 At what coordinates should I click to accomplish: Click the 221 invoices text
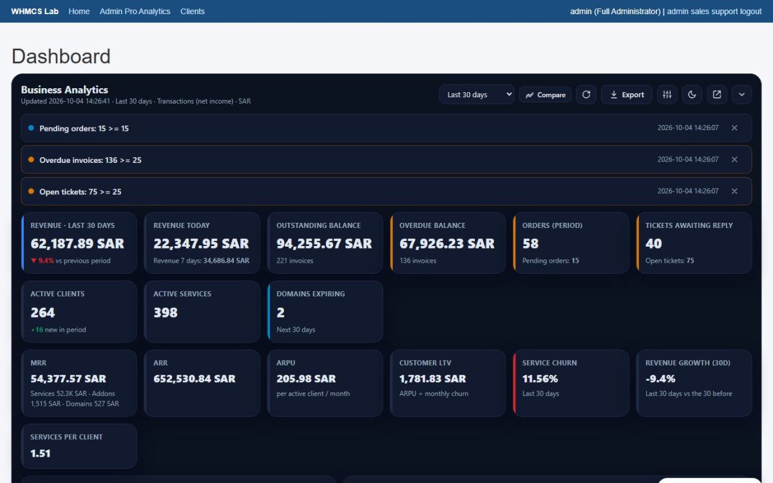tap(295, 261)
